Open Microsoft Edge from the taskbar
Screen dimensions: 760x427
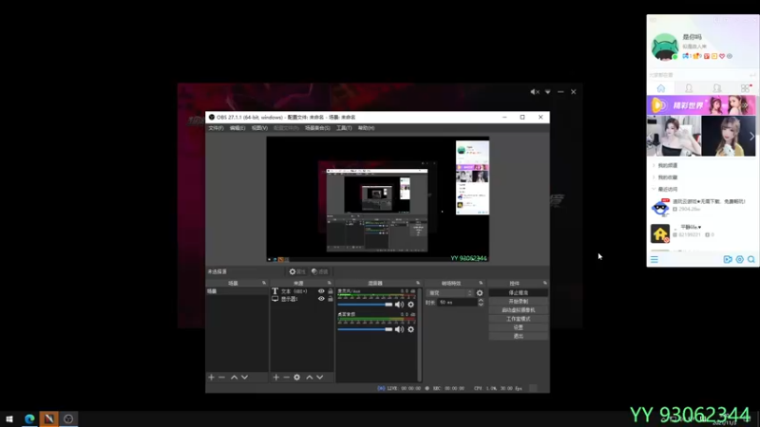[29, 418]
